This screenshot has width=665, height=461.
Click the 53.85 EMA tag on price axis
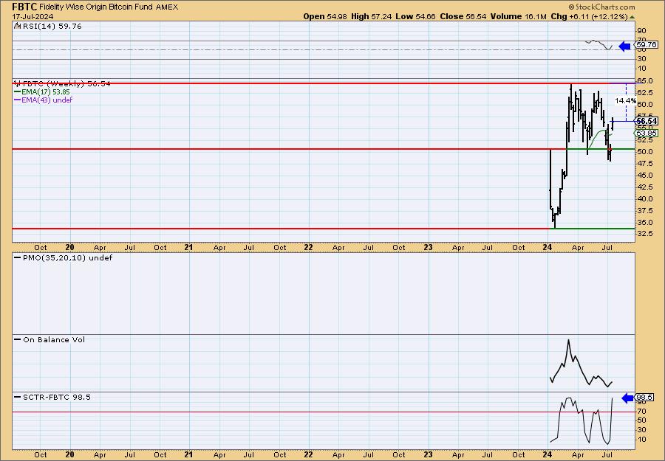tap(647, 134)
